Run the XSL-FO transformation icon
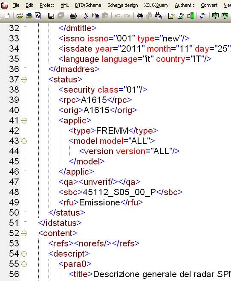This screenshot has width=231, height=281. (x=225, y=16)
